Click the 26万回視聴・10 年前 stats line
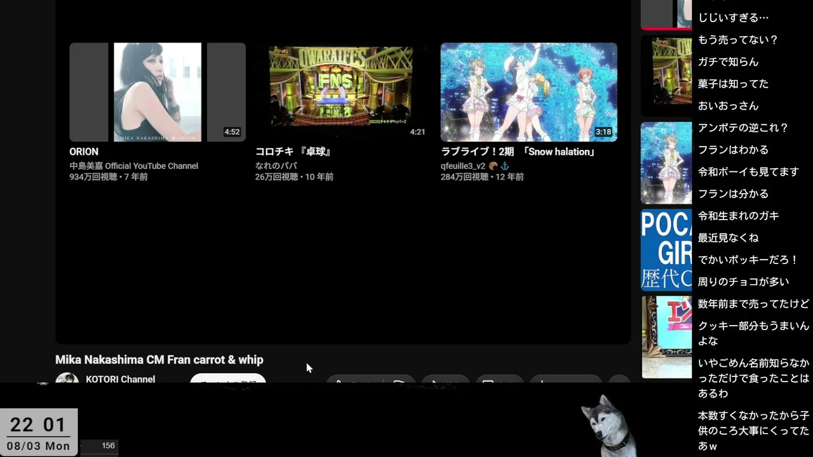Viewport: 813px width, 457px height. [294, 177]
